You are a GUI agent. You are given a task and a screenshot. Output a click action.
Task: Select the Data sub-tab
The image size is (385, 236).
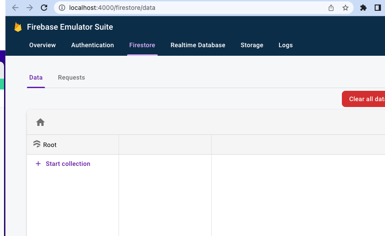(36, 78)
